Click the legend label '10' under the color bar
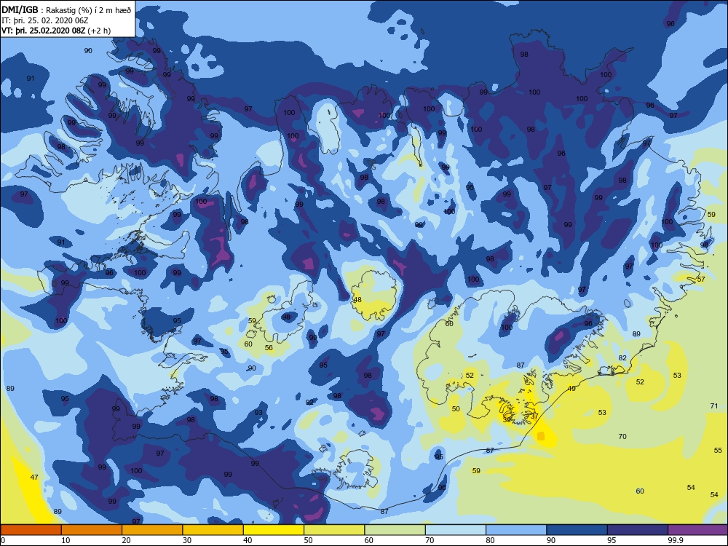This screenshot has height=546, width=728. tap(66, 540)
